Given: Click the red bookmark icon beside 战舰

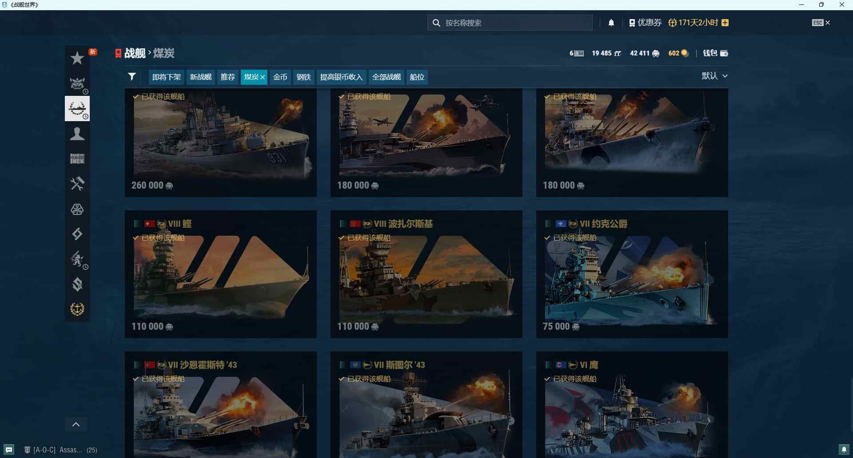Looking at the screenshot, I should click(x=118, y=53).
